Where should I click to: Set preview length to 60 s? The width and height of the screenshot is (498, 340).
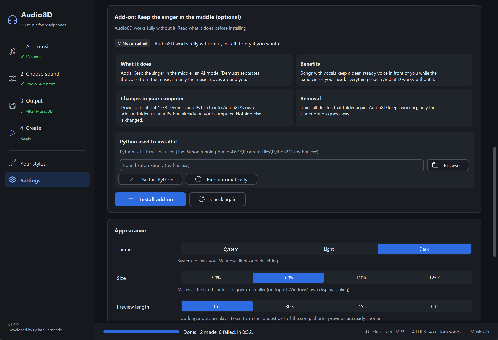click(435, 306)
